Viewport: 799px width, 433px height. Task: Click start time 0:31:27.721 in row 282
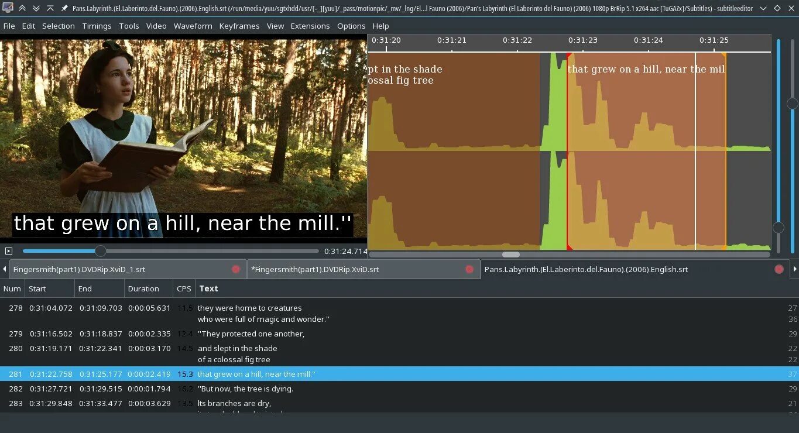tap(52, 389)
